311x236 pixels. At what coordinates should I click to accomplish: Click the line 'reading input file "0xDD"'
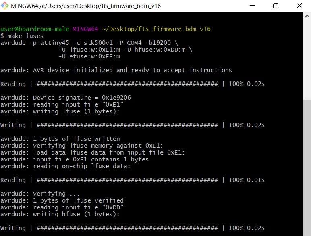point(62,207)
